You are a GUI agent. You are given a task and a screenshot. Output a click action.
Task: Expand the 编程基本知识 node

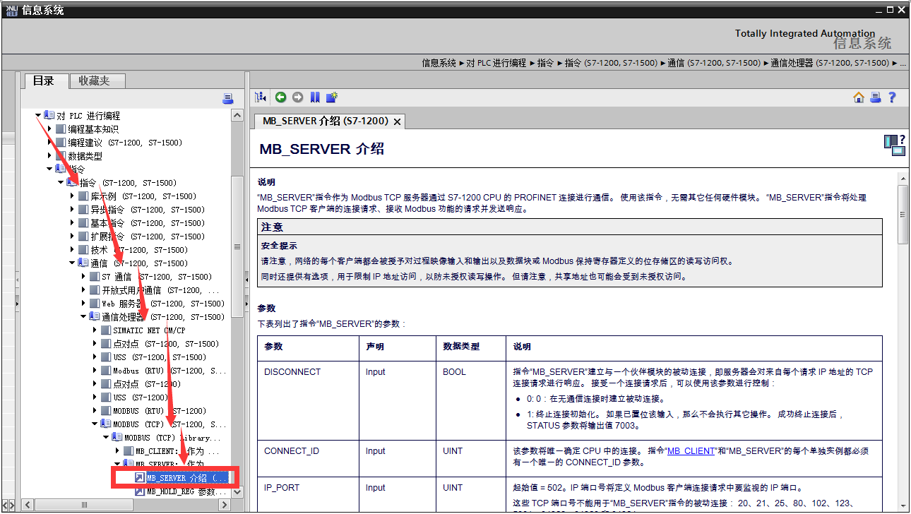pyautogui.click(x=49, y=129)
